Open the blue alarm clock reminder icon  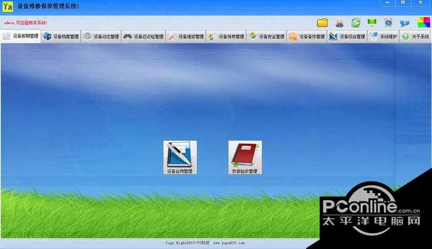(388, 23)
